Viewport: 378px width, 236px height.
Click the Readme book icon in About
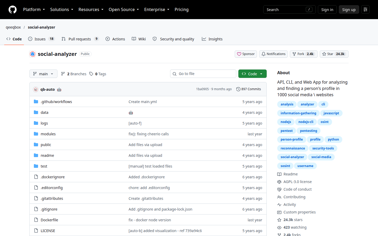point(279,174)
